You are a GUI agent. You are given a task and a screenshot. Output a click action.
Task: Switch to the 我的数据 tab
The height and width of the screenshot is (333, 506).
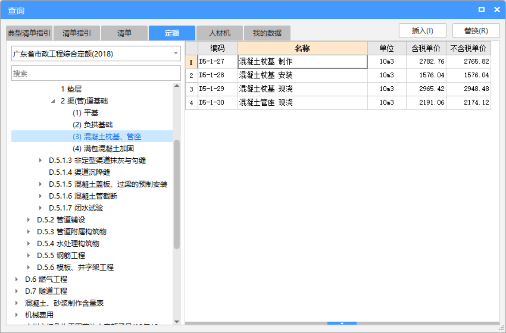click(267, 33)
